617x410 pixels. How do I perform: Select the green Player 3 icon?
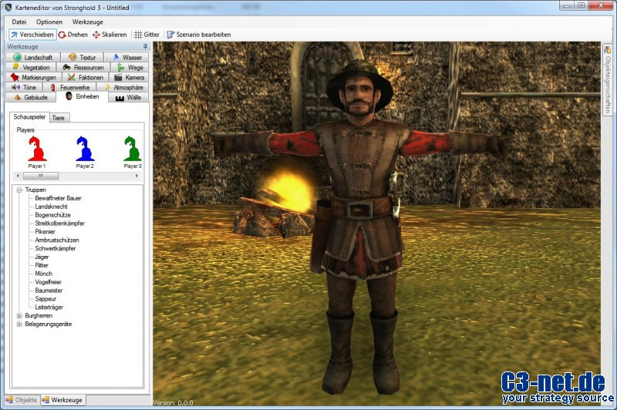click(x=133, y=149)
